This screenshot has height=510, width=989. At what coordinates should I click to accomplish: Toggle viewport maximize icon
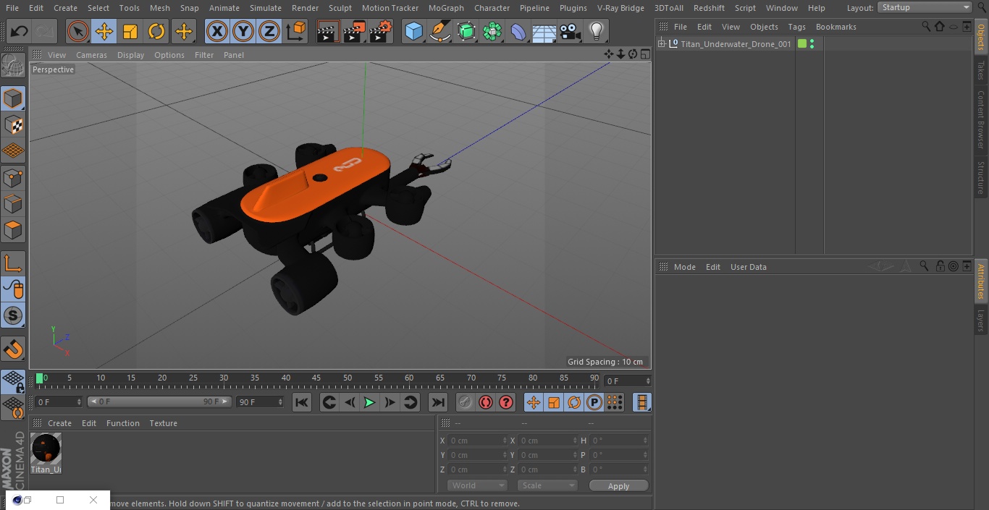tap(644, 54)
